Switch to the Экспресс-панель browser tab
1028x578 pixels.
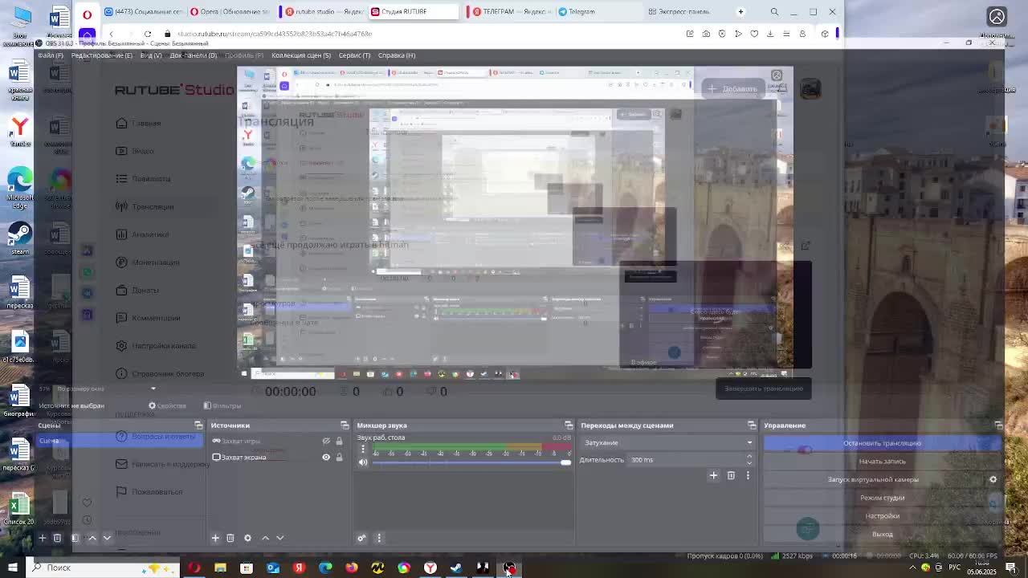687,12
